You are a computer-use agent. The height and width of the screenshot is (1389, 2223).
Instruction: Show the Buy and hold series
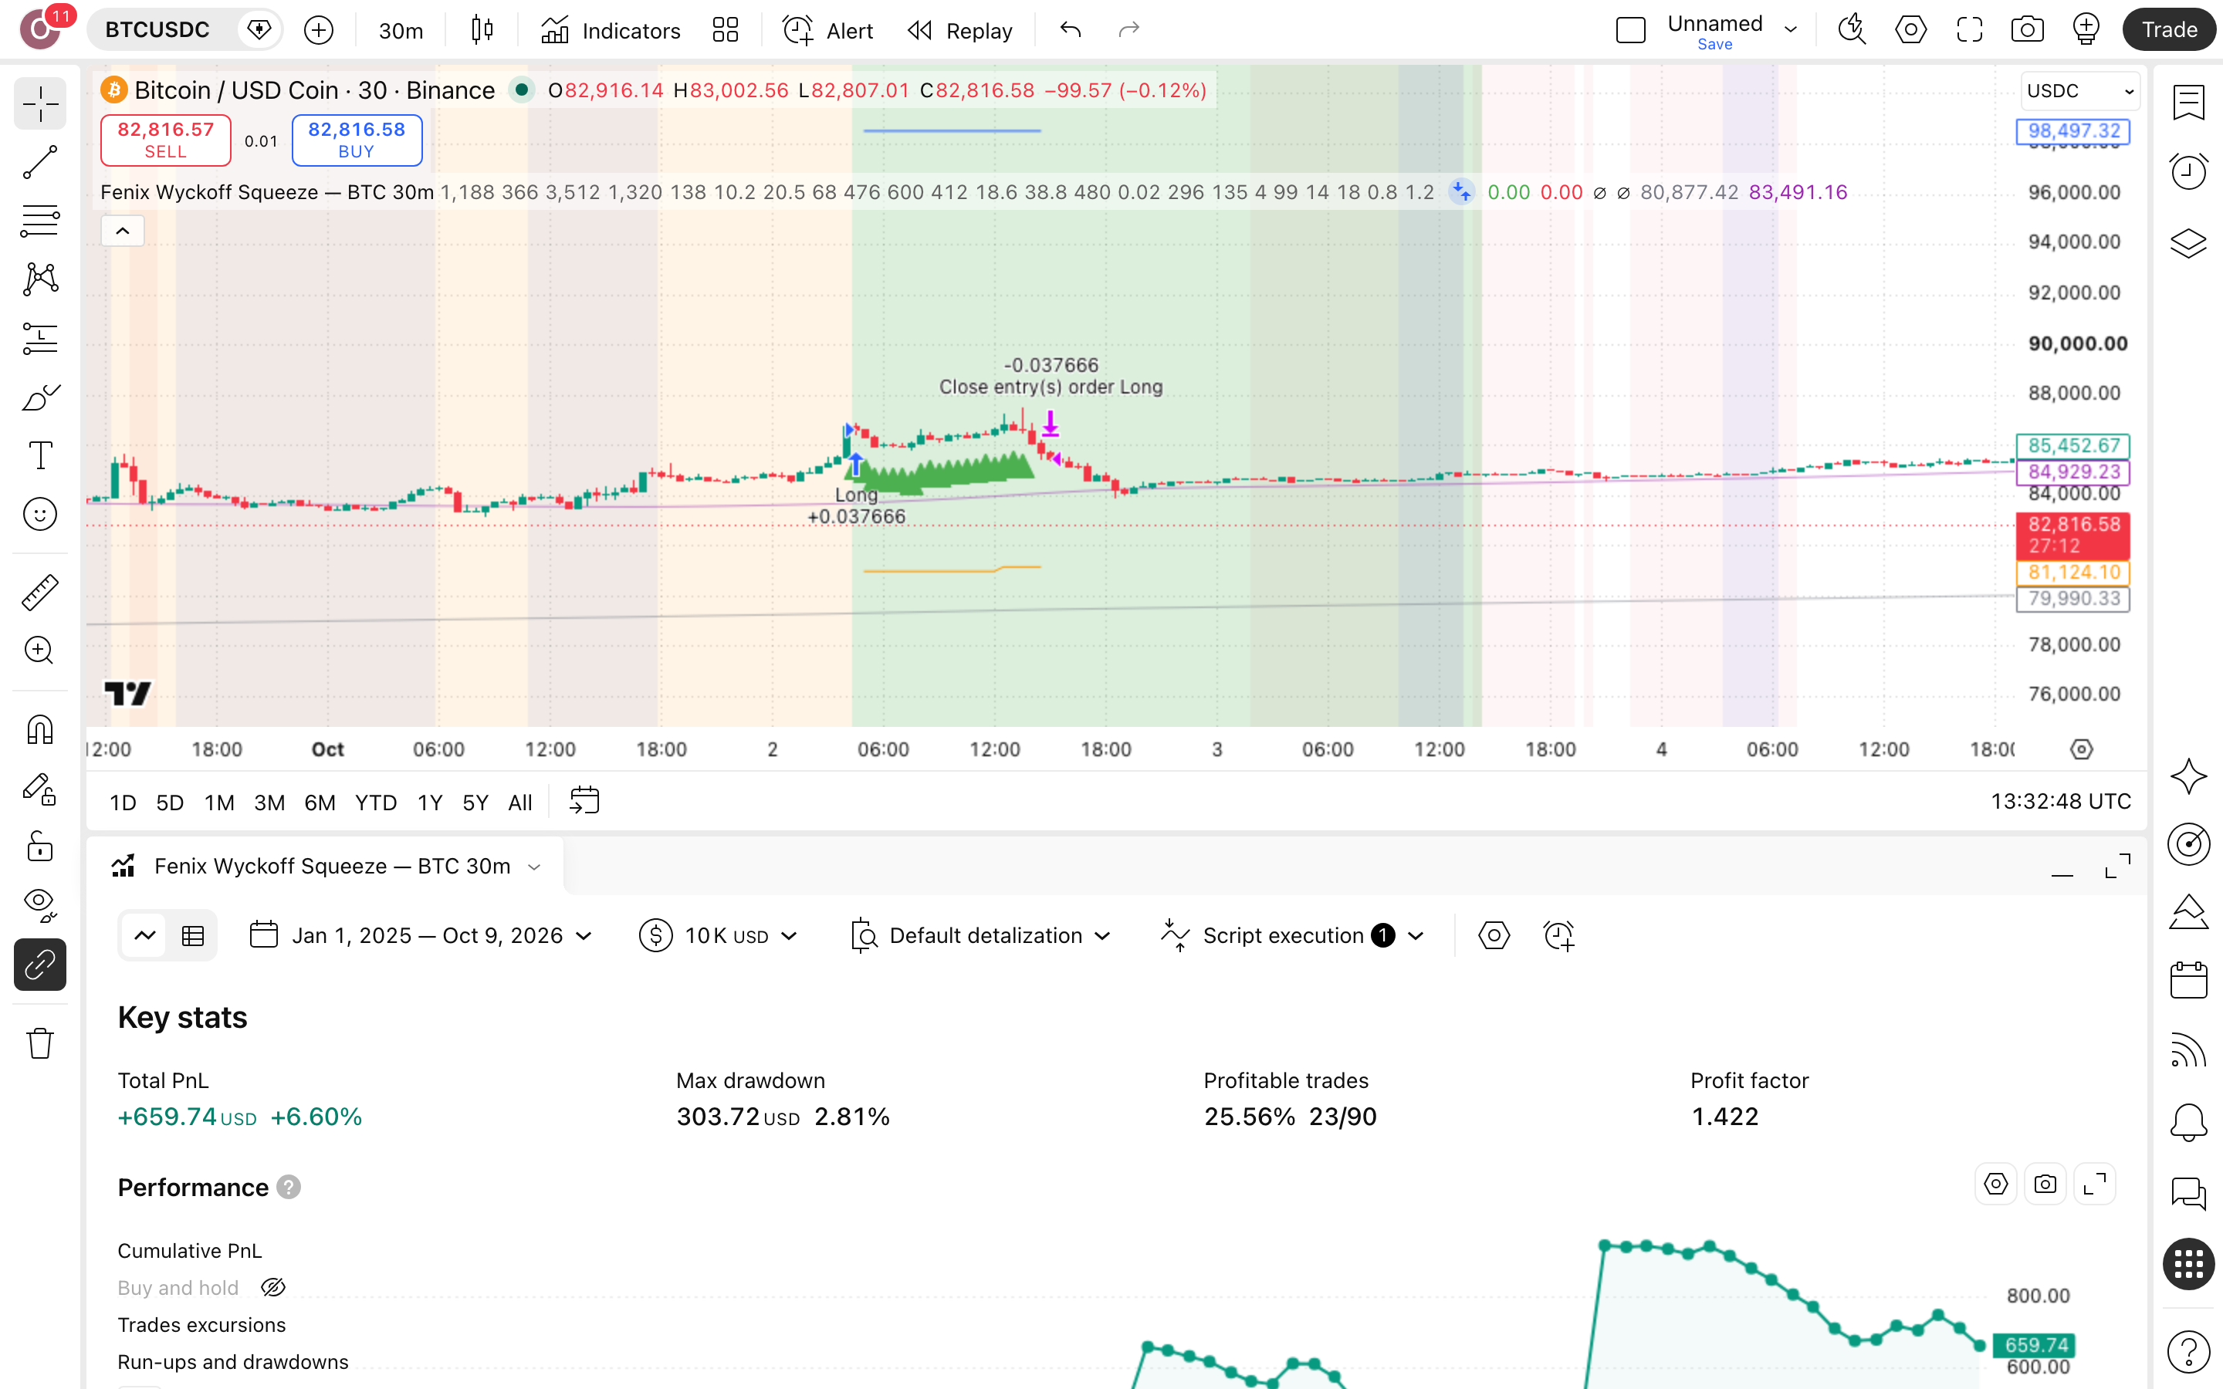[x=272, y=1288]
